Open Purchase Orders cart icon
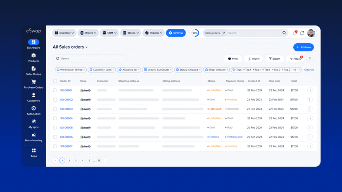The height and width of the screenshot is (192, 342). 33,82
